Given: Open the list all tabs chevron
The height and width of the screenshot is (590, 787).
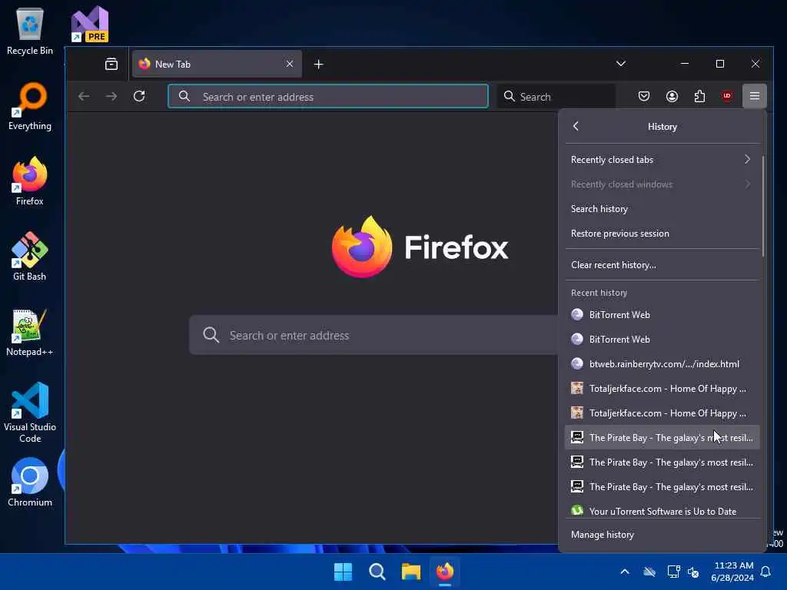Looking at the screenshot, I should pos(621,64).
